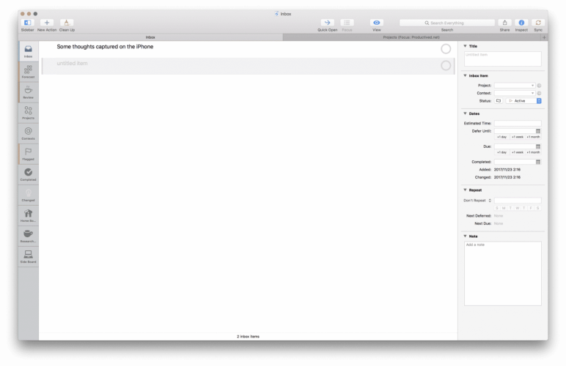Collapse the Inbox Item section
This screenshot has height=366, width=566.
[465, 75]
